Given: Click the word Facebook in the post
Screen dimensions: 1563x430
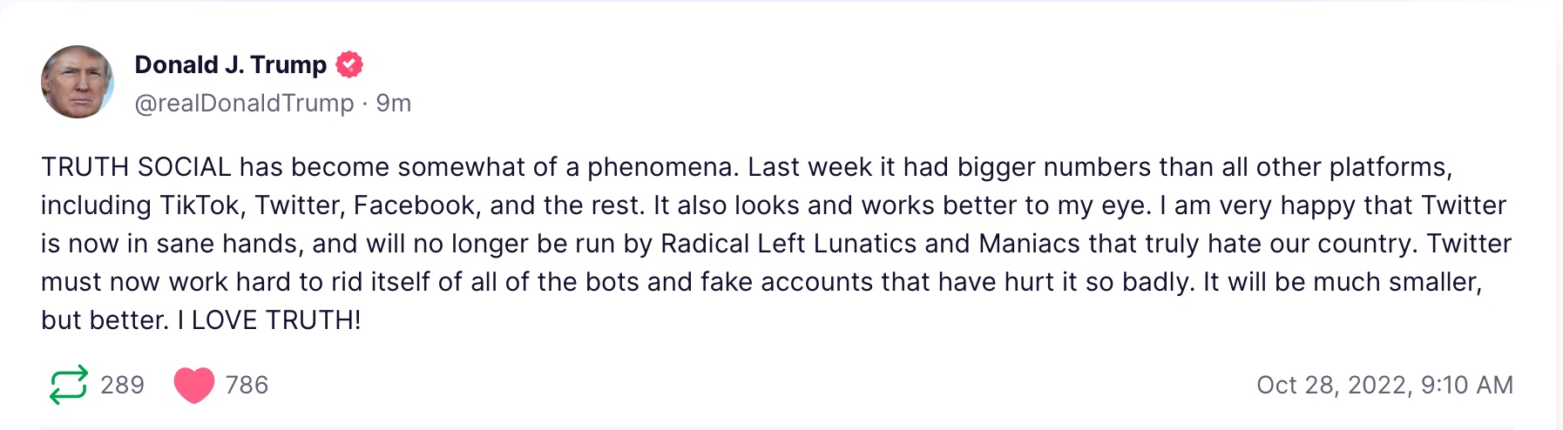Looking at the screenshot, I should tap(415, 205).
